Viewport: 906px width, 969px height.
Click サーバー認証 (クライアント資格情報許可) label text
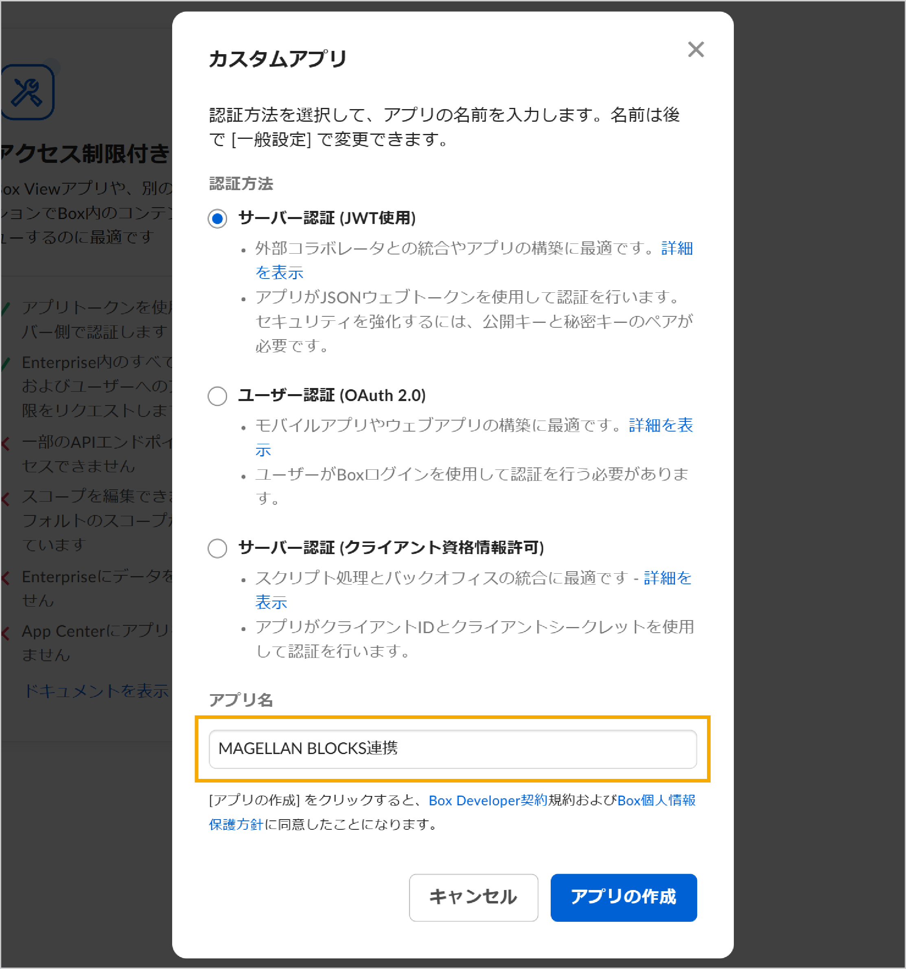click(391, 548)
